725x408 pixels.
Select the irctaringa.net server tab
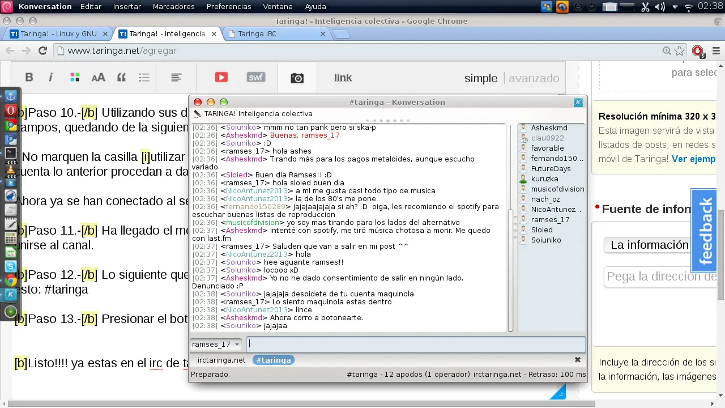221,360
